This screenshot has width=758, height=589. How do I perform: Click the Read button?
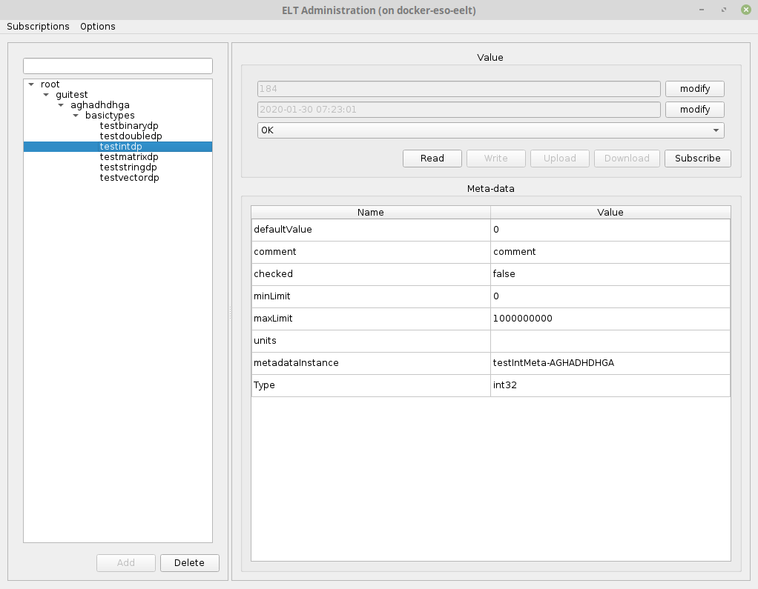coord(432,159)
